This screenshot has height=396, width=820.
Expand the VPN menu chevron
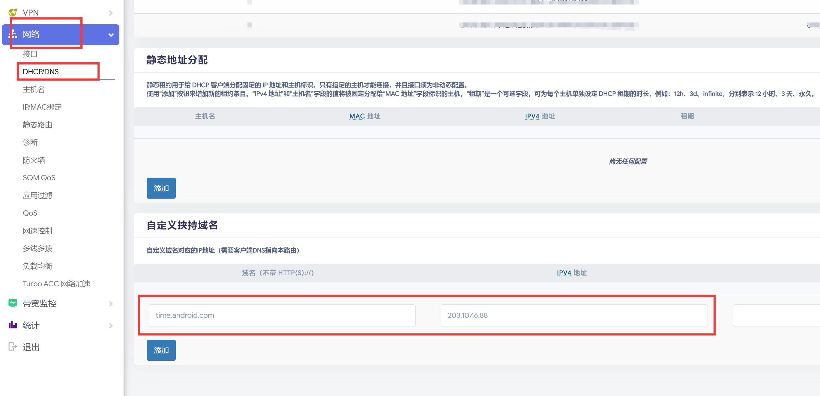click(x=111, y=13)
